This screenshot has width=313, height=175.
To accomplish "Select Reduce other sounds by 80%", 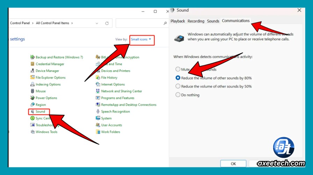I will (178, 78).
